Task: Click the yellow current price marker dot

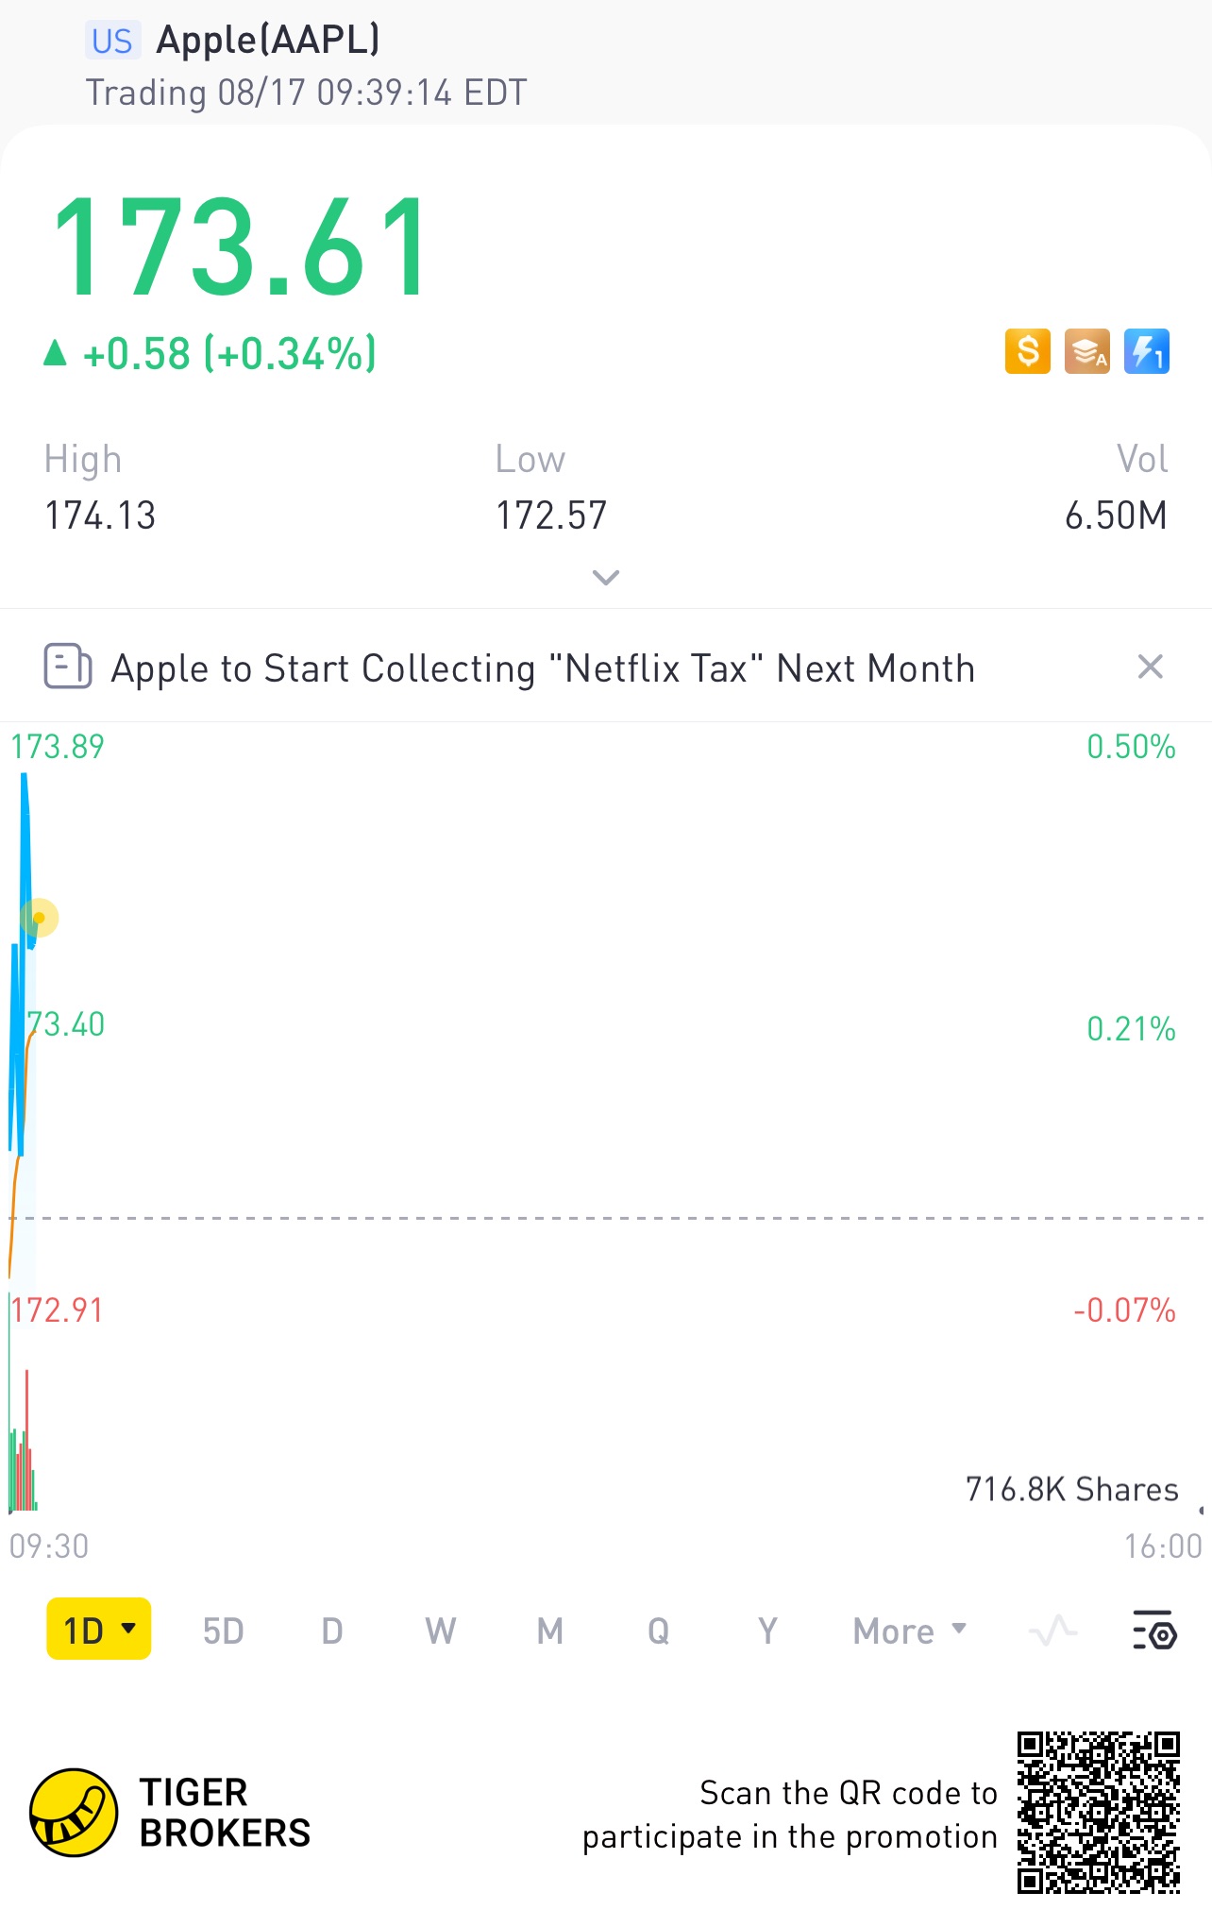Action: pos(39,918)
